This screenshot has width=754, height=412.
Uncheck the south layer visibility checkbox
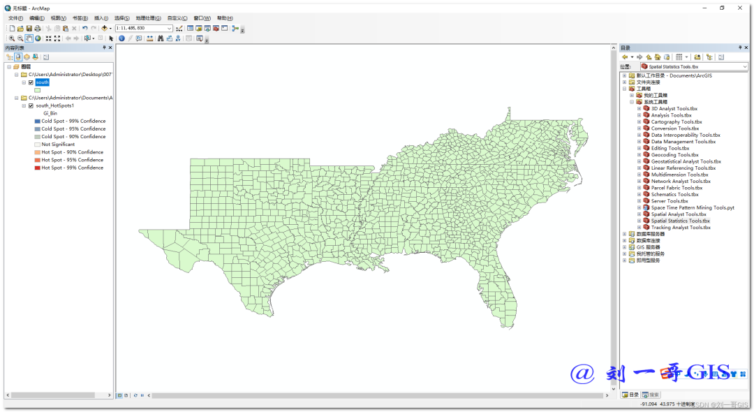tap(31, 82)
